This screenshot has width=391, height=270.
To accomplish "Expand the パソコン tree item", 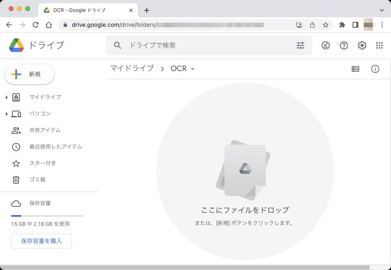I will (x=6, y=114).
